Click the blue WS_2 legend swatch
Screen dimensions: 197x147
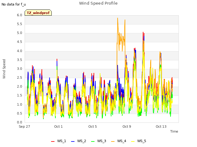73,141
